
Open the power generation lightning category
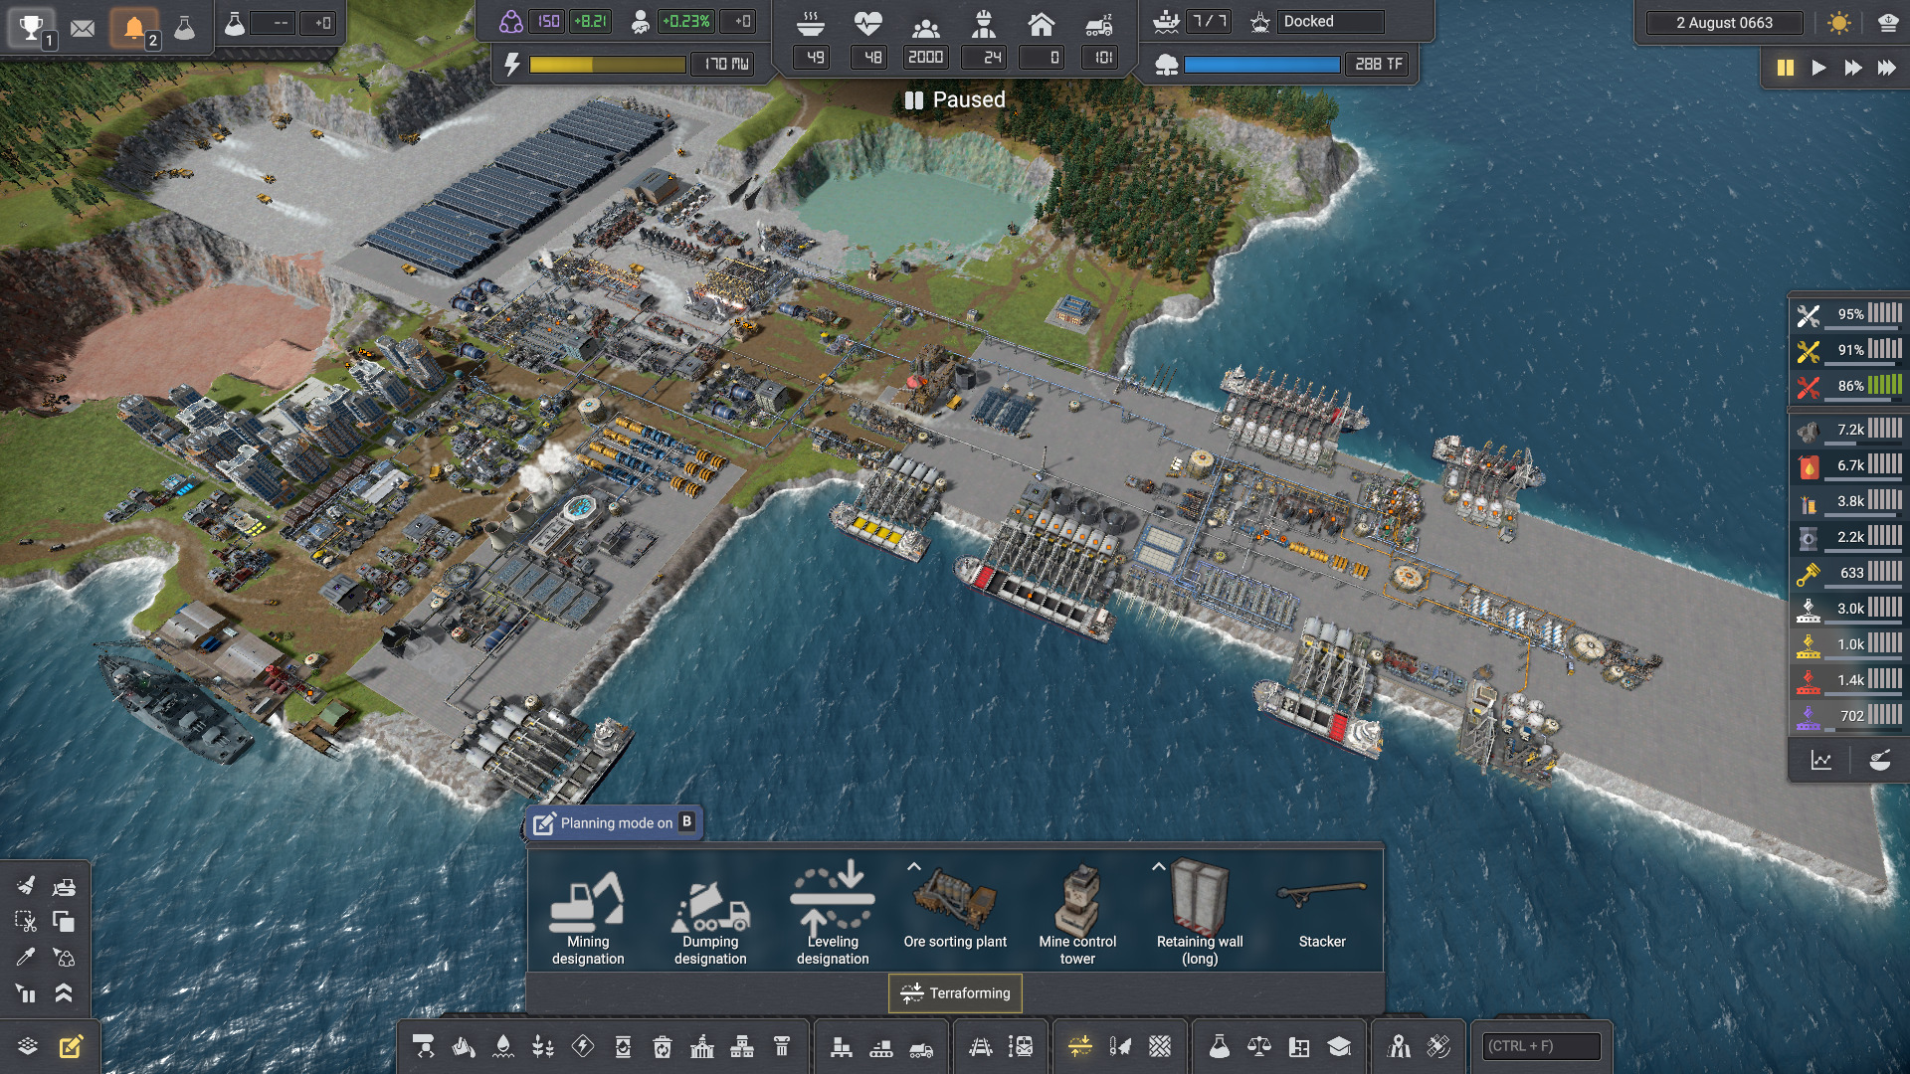[583, 1046]
